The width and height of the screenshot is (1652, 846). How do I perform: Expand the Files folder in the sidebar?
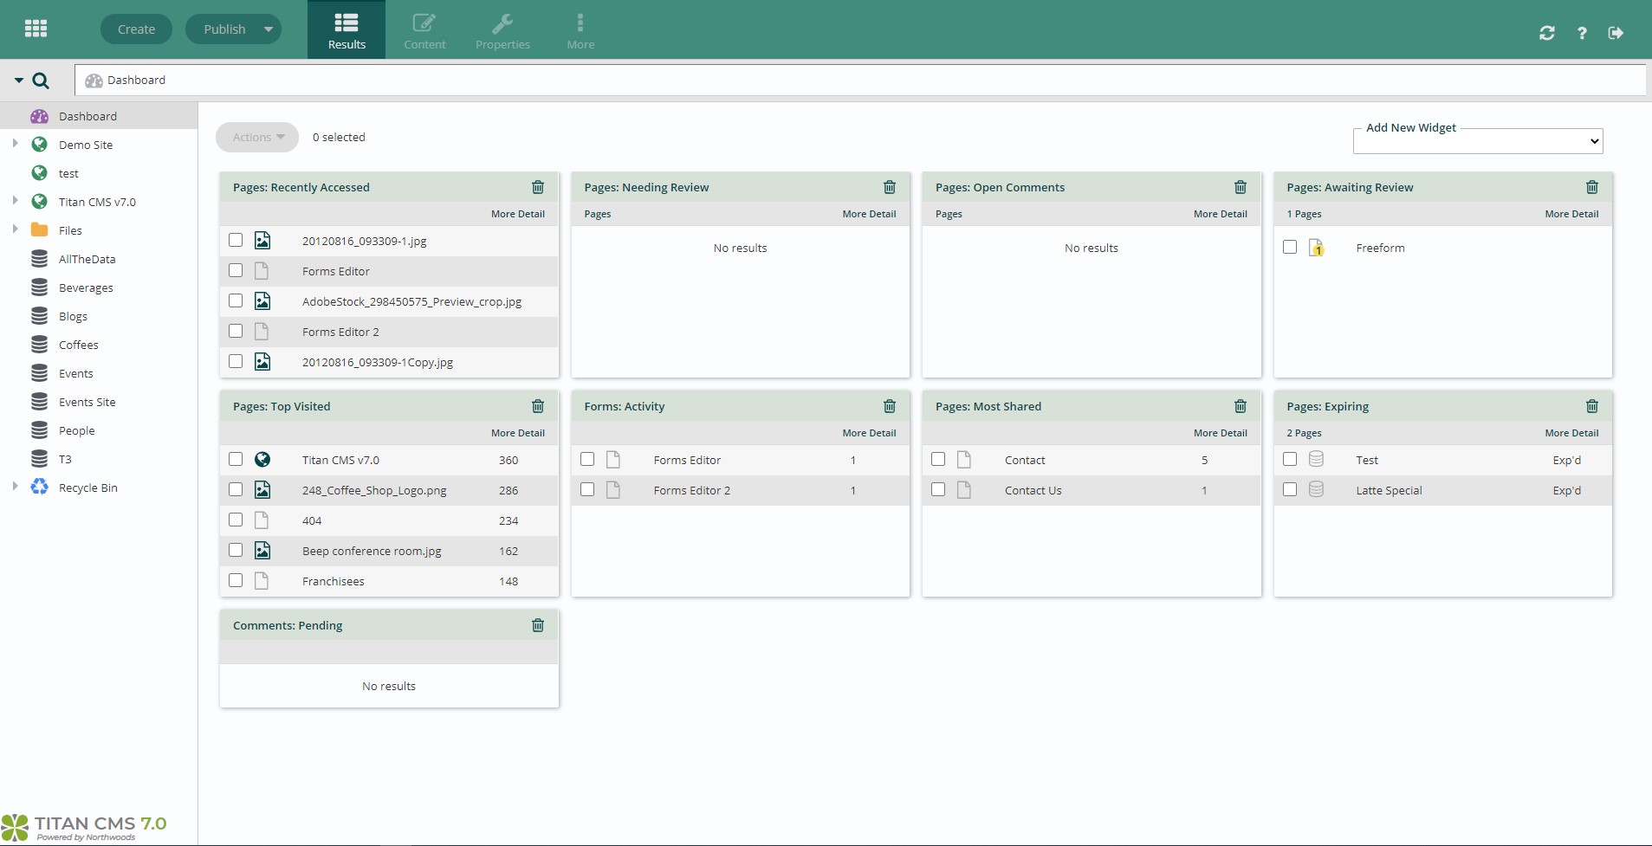[14, 229]
